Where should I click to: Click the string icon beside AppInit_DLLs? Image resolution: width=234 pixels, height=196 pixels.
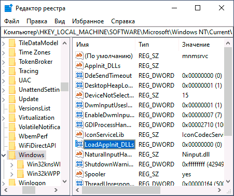click(x=79, y=65)
